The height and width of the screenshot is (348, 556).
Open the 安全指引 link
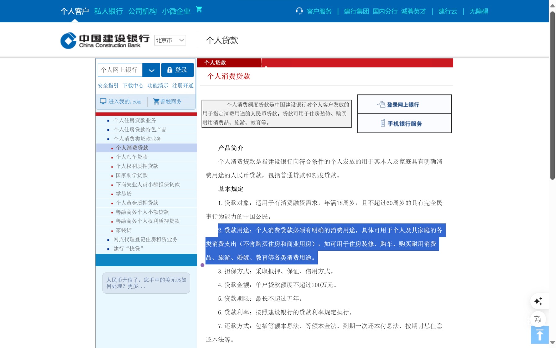108,85
